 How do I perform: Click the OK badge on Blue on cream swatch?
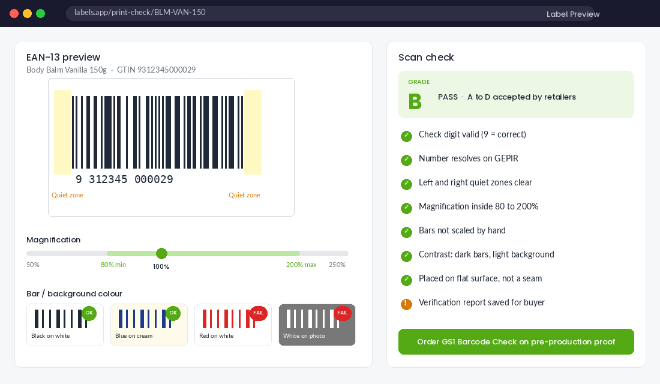[173, 313]
